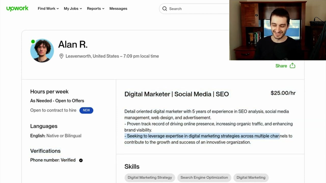Click the Proven track record description line
326x183 pixels.
[209, 127]
